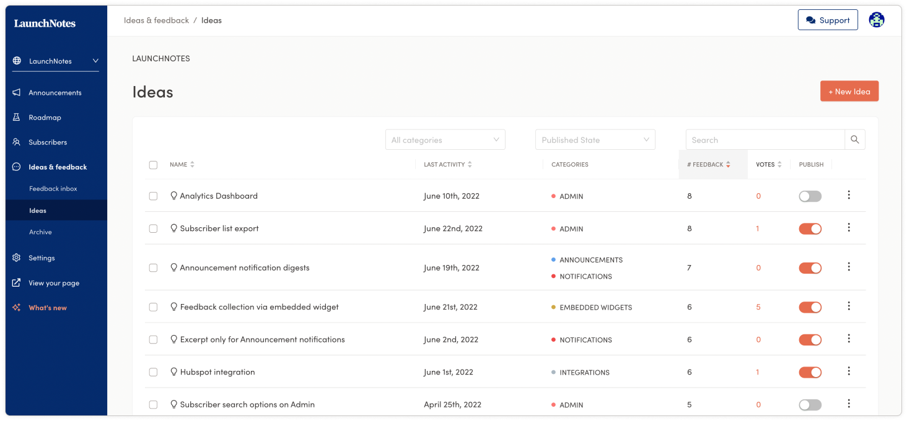Viewport: 907px width, 421px height.
Task: Sort by Votes using its sort arrows
Action: pyautogui.click(x=779, y=165)
